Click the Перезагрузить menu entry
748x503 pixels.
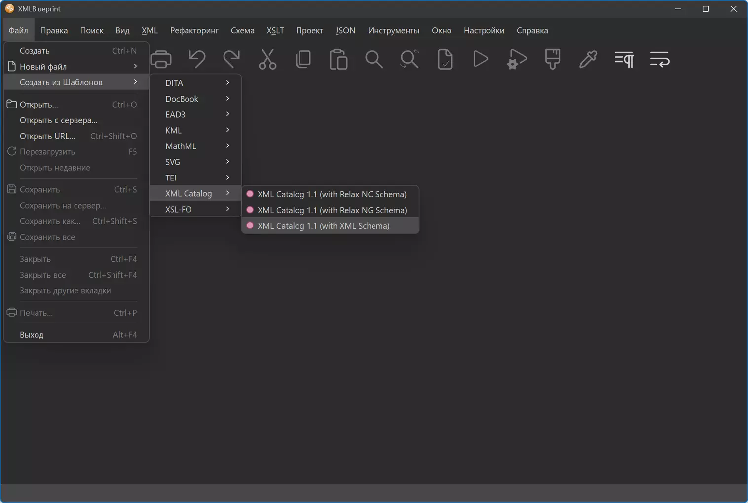pos(76,152)
